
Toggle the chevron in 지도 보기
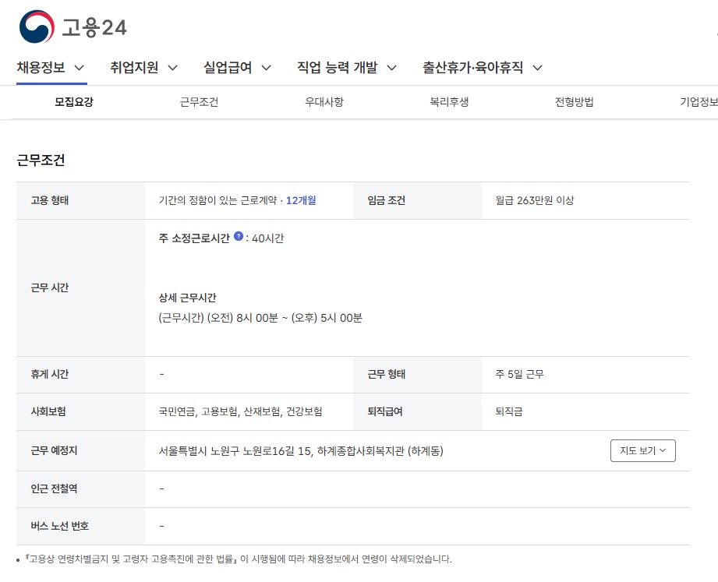[x=663, y=450]
